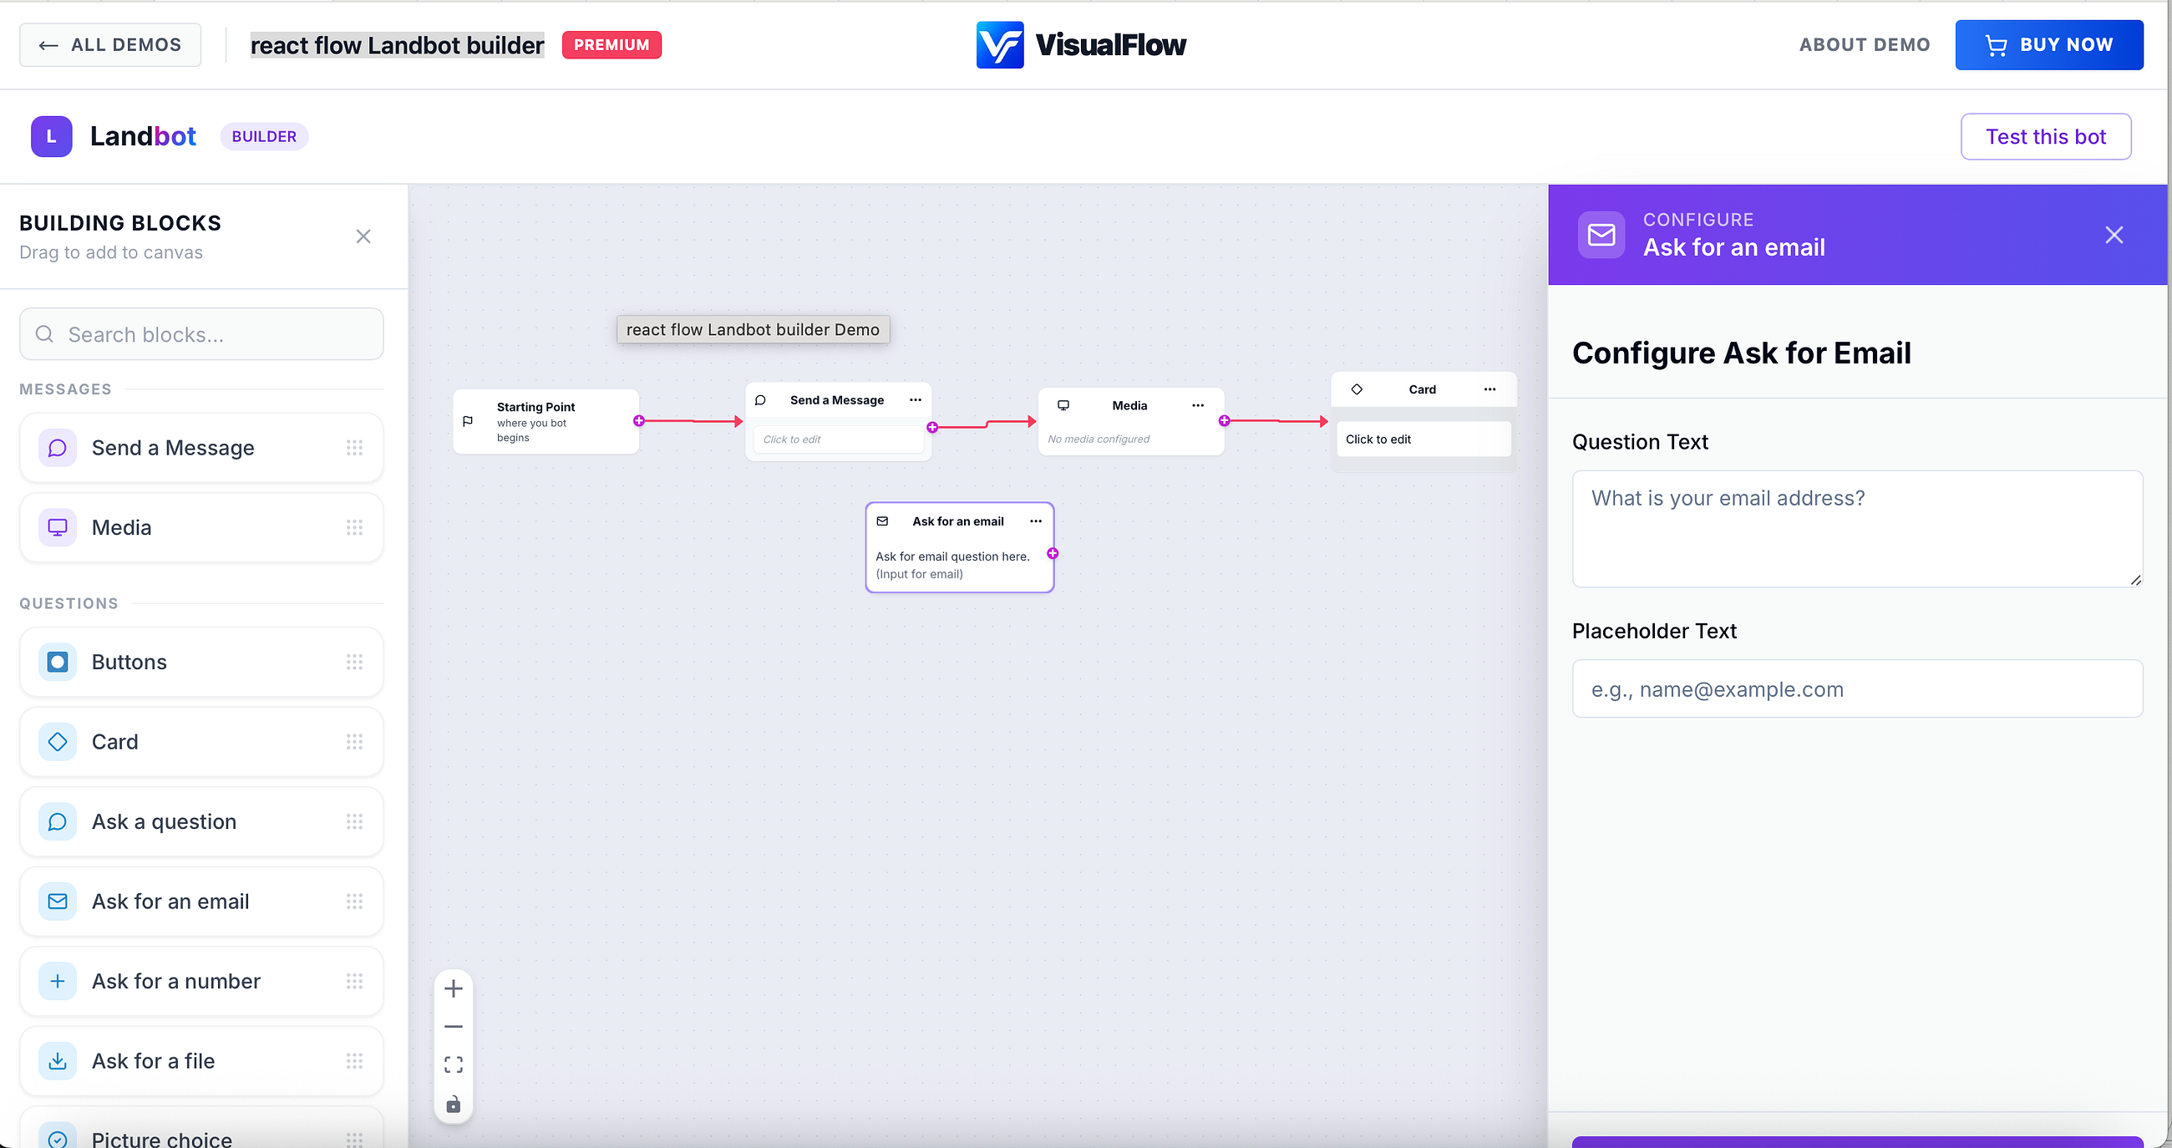Click the Premium badge
This screenshot has height=1148, width=2172.
tap(612, 45)
